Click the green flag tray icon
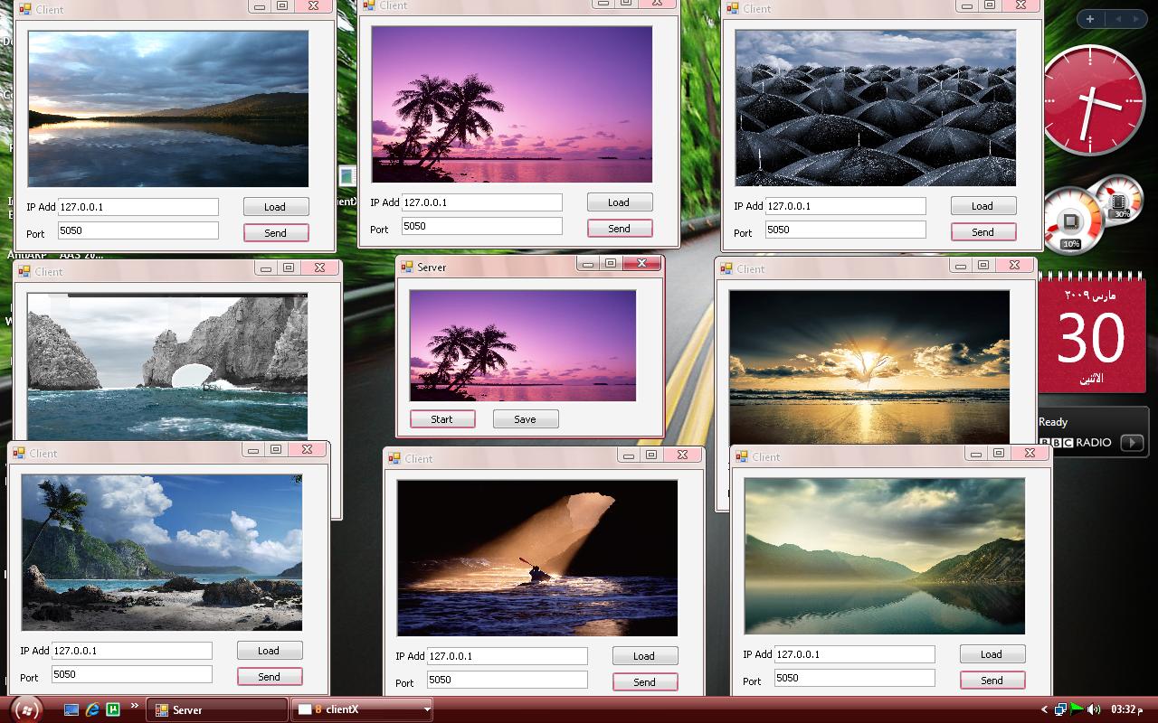The height and width of the screenshot is (723, 1158). [x=1077, y=709]
